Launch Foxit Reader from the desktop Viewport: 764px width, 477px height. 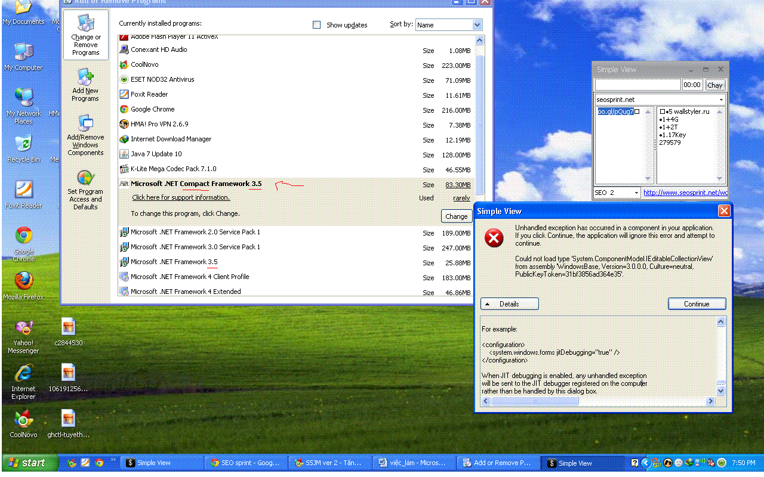[23, 194]
